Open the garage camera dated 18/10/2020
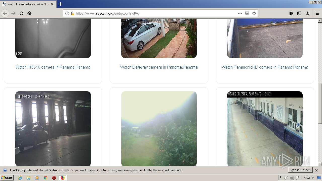Image resolution: width=322 pixels, height=181 pixels. point(53,129)
